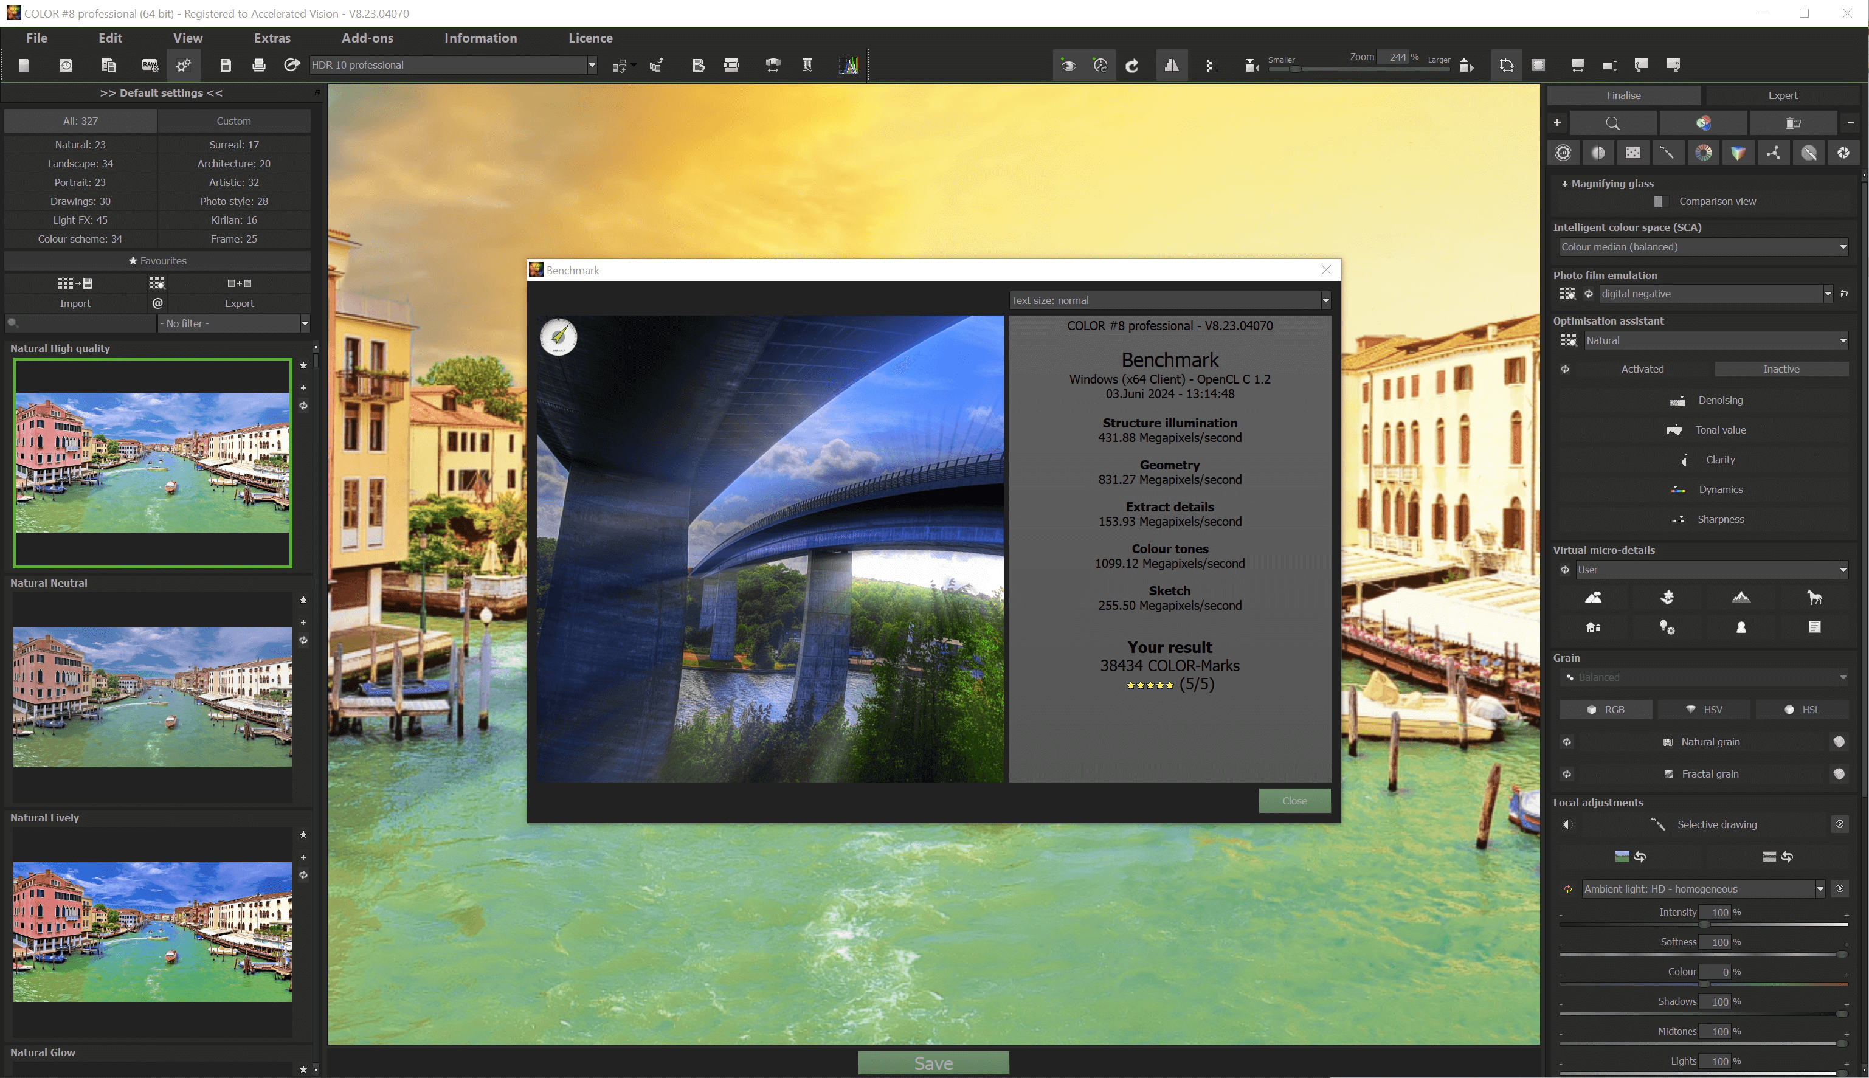Open the Extras menu
The height and width of the screenshot is (1078, 1869).
point(272,38)
